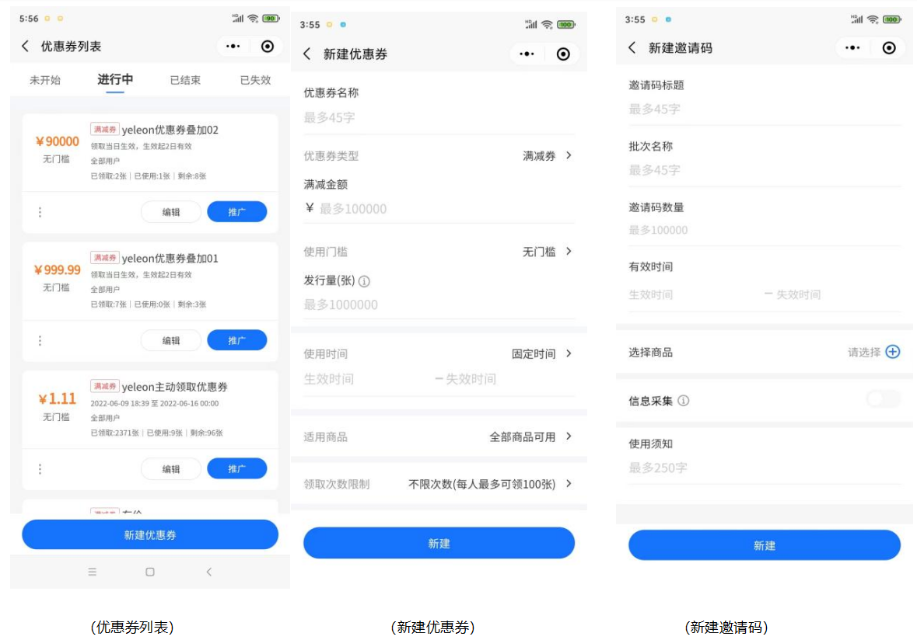
Task: Tap 编辑 for yeleon优惠券叠加02
Action: pos(171,212)
